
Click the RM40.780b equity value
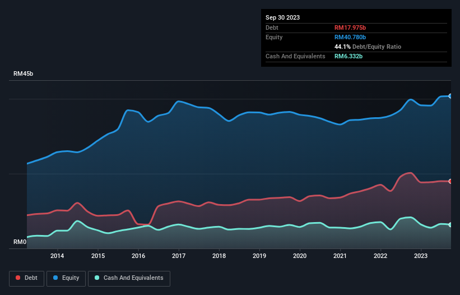350,37
